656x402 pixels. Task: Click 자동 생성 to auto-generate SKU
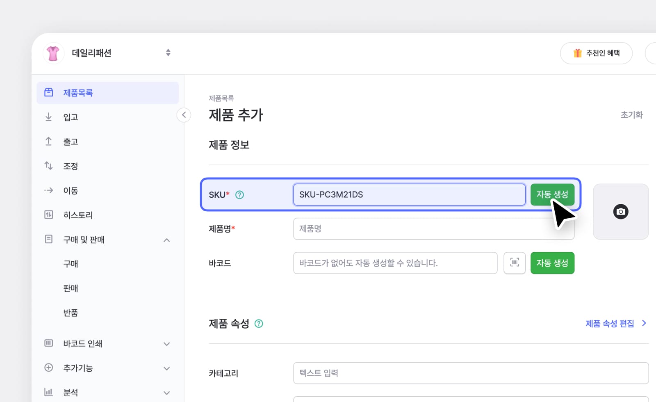click(552, 194)
